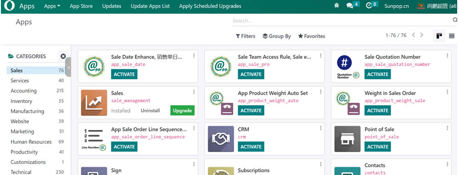Select Marketing category
This screenshot has height=175, width=459.
tap(36, 132)
